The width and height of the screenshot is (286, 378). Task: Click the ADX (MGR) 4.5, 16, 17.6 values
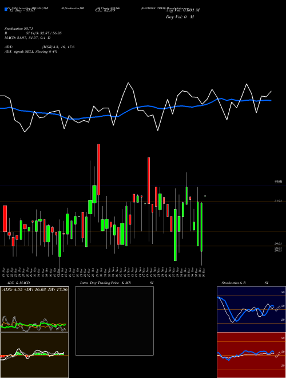[x=58, y=47]
